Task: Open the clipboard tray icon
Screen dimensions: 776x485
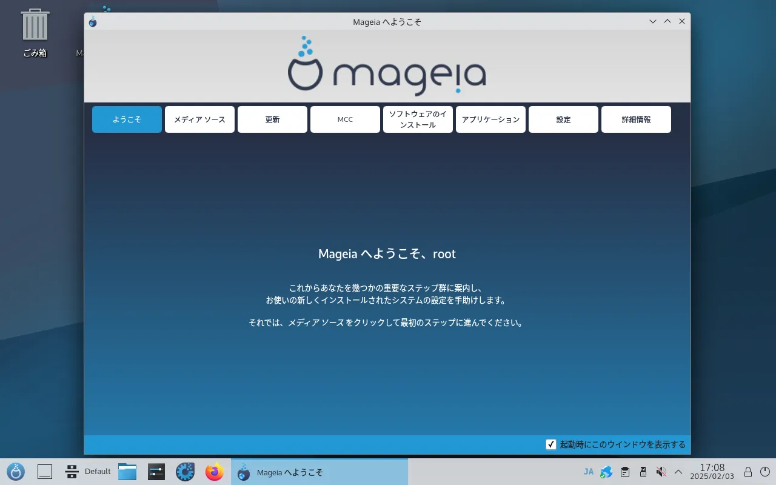Action: click(x=625, y=472)
